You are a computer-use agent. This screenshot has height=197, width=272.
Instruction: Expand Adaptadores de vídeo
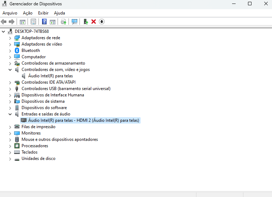point(10,44)
